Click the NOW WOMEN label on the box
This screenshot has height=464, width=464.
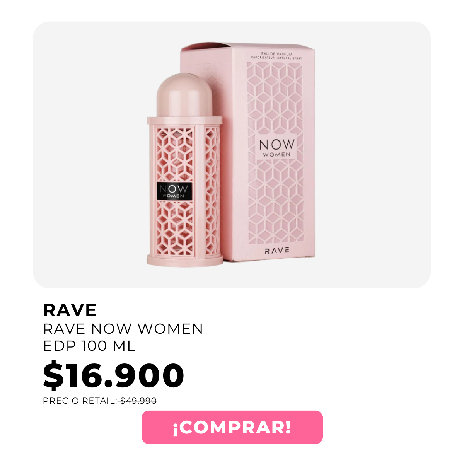pos(276,148)
